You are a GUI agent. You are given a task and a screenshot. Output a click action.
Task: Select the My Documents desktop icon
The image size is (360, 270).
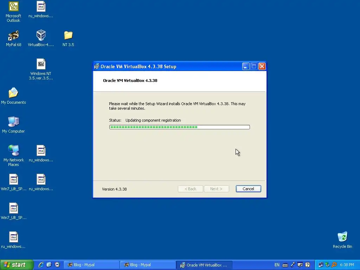point(13,96)
